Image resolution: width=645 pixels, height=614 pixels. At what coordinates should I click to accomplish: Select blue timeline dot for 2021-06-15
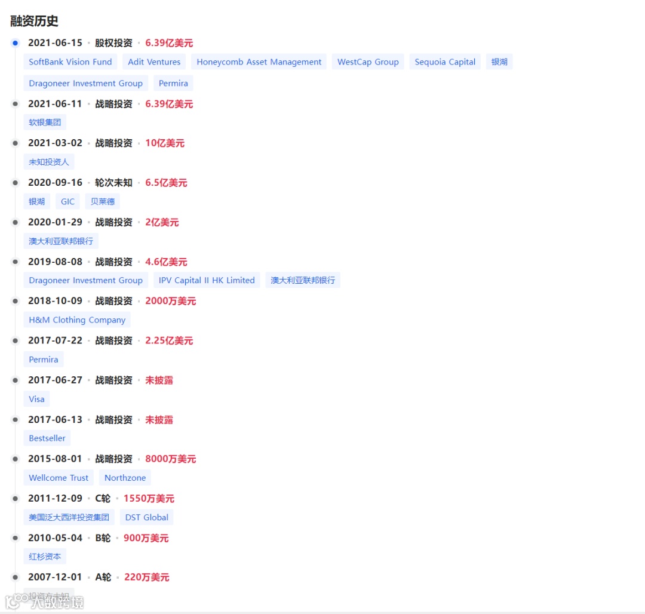[15, 43]
